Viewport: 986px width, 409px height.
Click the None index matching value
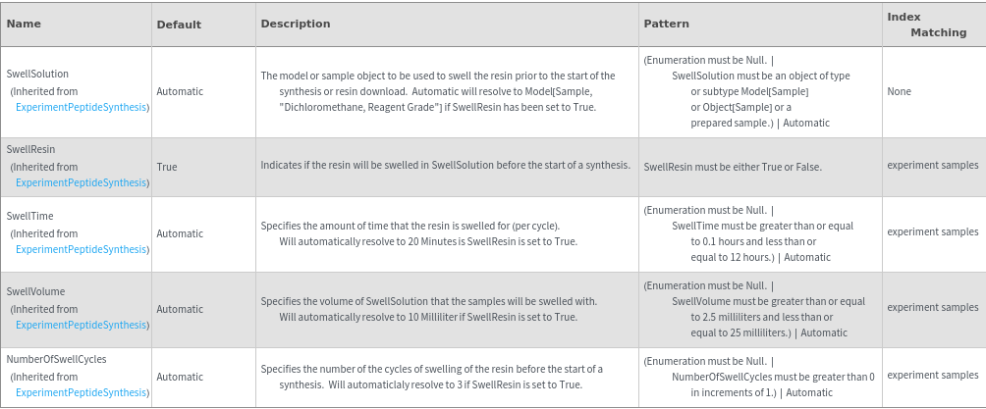(x=899, y=91)
